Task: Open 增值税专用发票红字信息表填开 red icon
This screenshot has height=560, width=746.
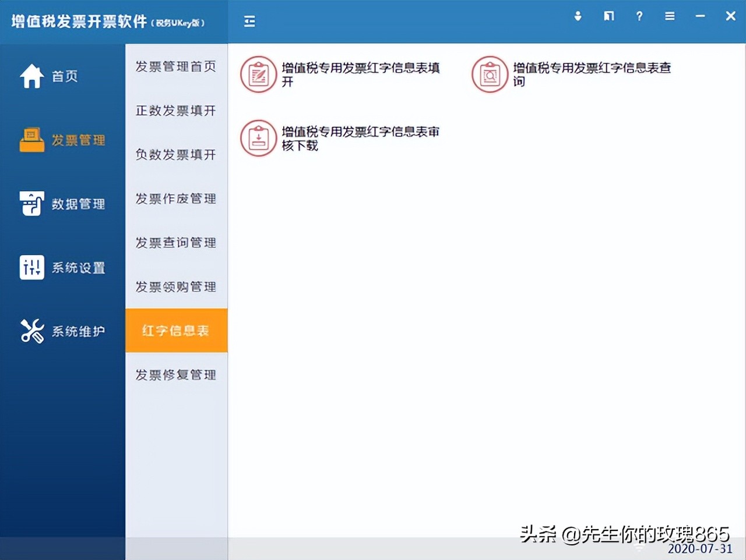Action: 259,75
